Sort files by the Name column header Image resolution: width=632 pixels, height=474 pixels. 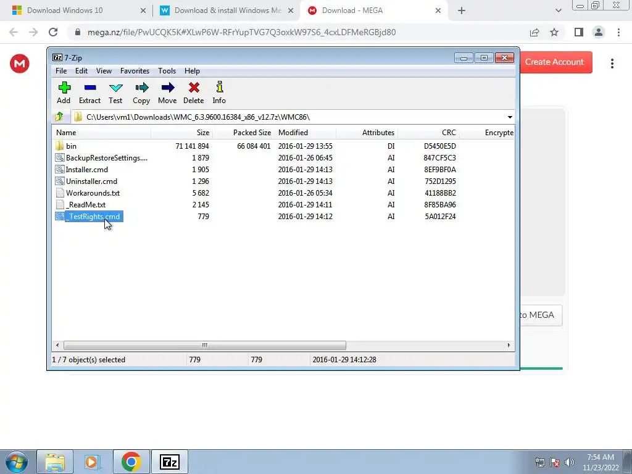(x=101, y=133)
